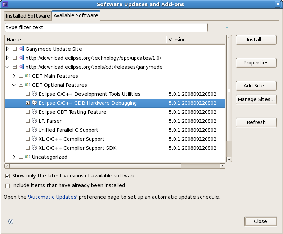Click the LR Parser feature icon
This screenshot has width=283, height=234.
pos(34,121)
